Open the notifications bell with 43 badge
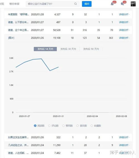The height and width of the screenshot is (158, 139). tap(112, 4)
